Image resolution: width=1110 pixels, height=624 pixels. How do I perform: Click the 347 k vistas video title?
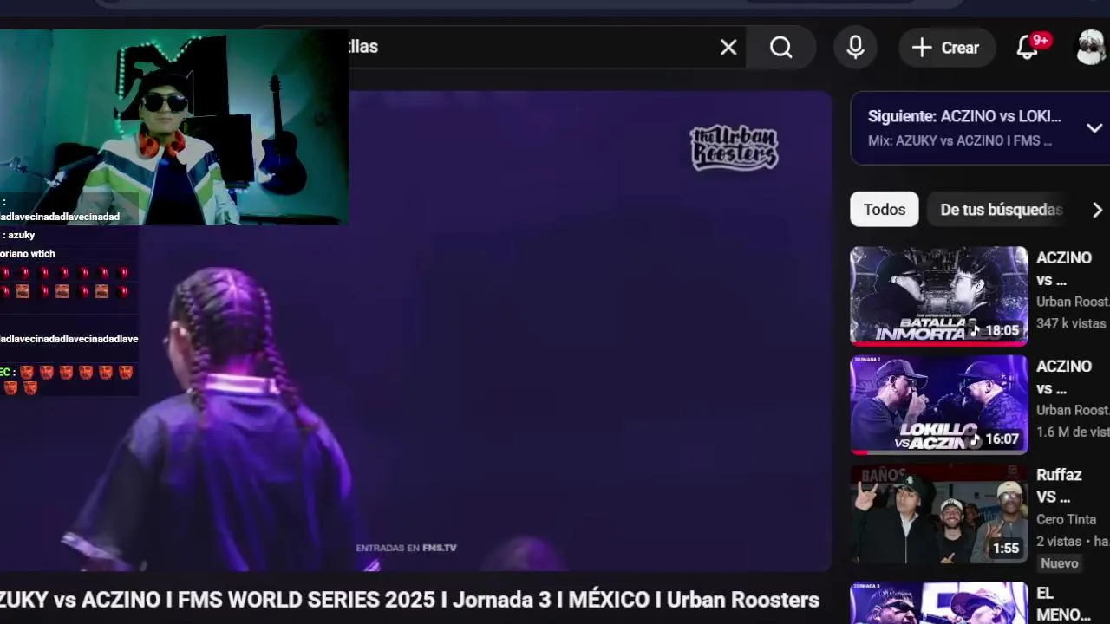1064,269
